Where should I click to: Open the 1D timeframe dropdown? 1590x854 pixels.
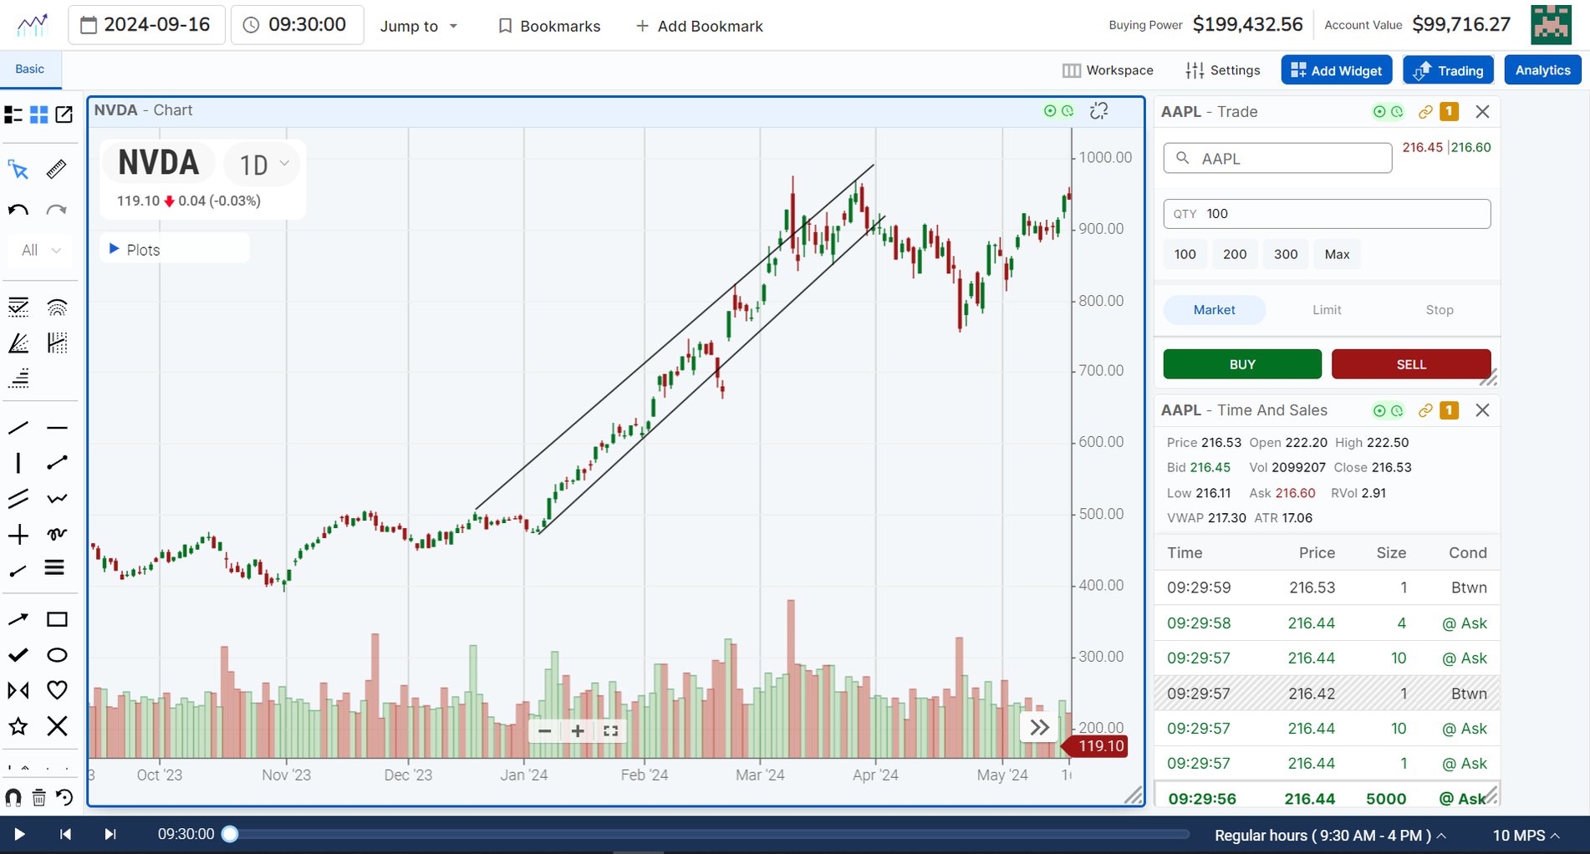[x=261, y=164]
